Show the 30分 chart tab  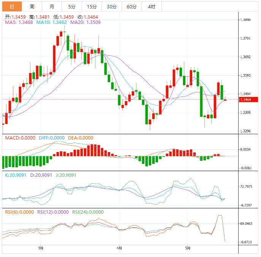[x=112, y=7]
